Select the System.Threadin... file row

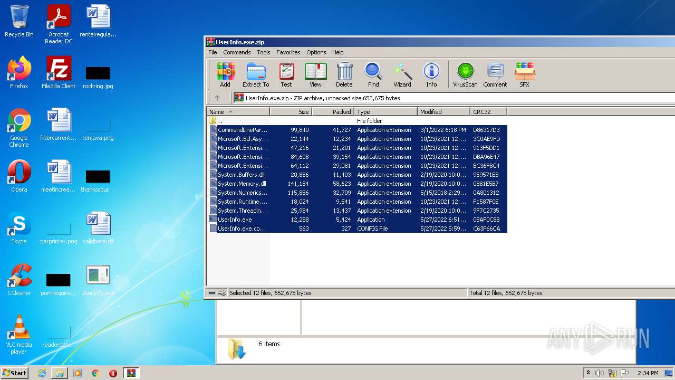[356, 211]
